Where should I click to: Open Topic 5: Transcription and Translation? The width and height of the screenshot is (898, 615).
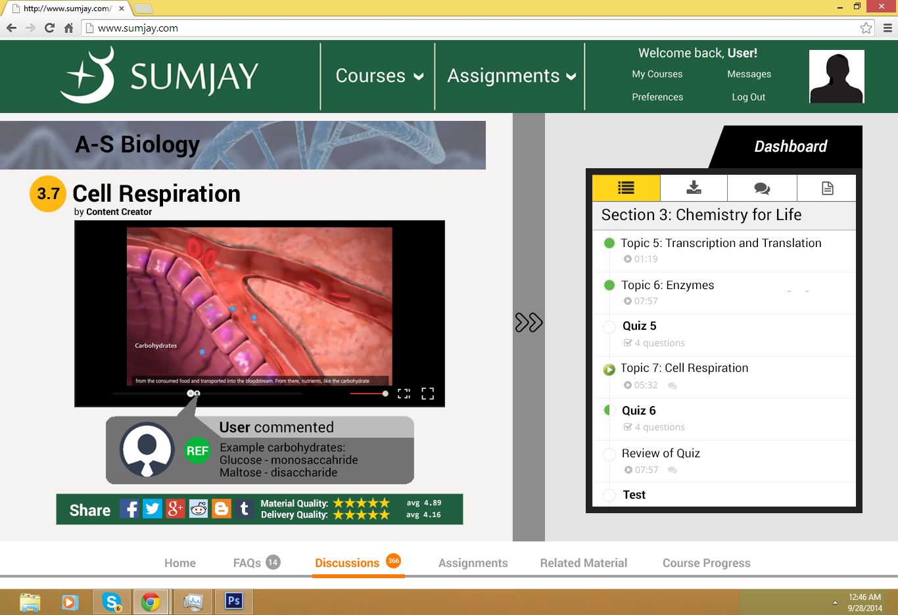coord(721,243)
